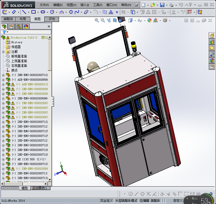The image size is (216, 204).
Task: Open the 插入(I) menu
Action: point(85,5)
